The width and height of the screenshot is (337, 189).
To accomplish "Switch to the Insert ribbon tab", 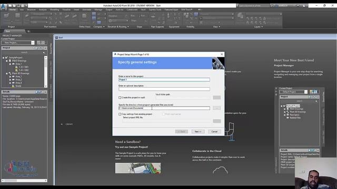I will tap(76, 9).
